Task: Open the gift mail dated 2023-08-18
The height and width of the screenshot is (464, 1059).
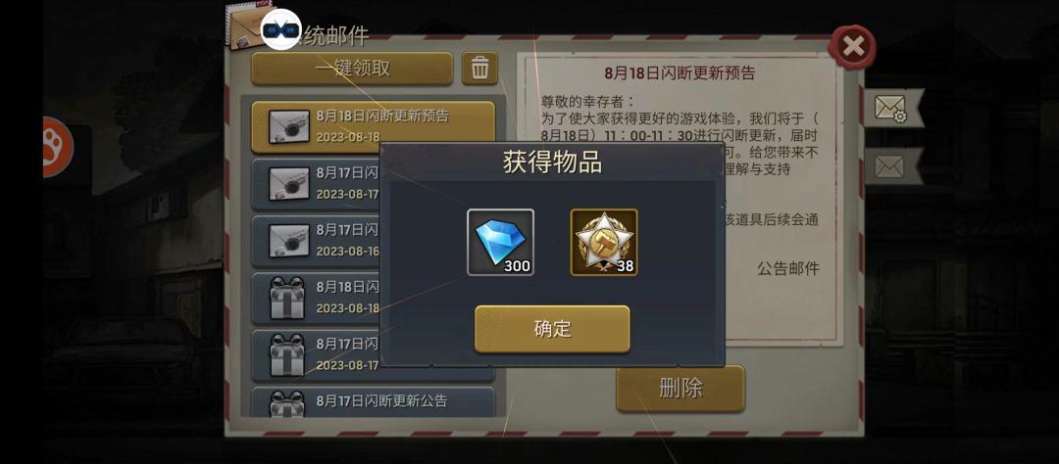Action: [316, 298]
